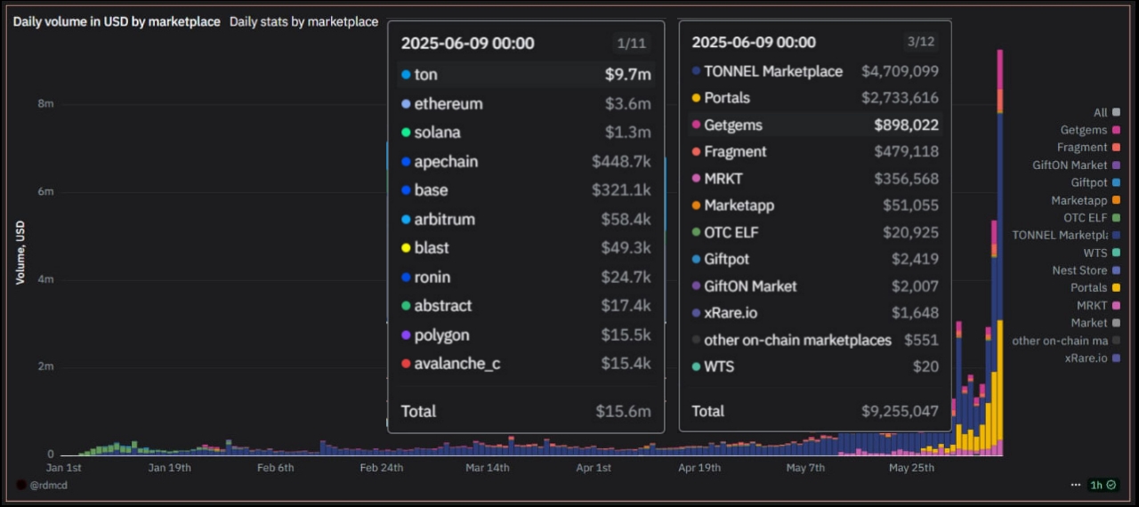Click the ethereum row label
This screenshot has height=507, width=1139.
pyautogui.click(x=448, y=104)
